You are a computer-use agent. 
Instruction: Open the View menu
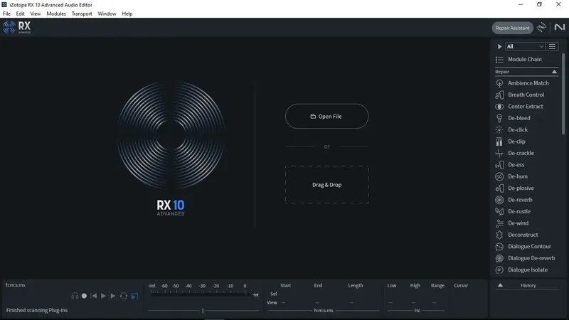[35, 14]
